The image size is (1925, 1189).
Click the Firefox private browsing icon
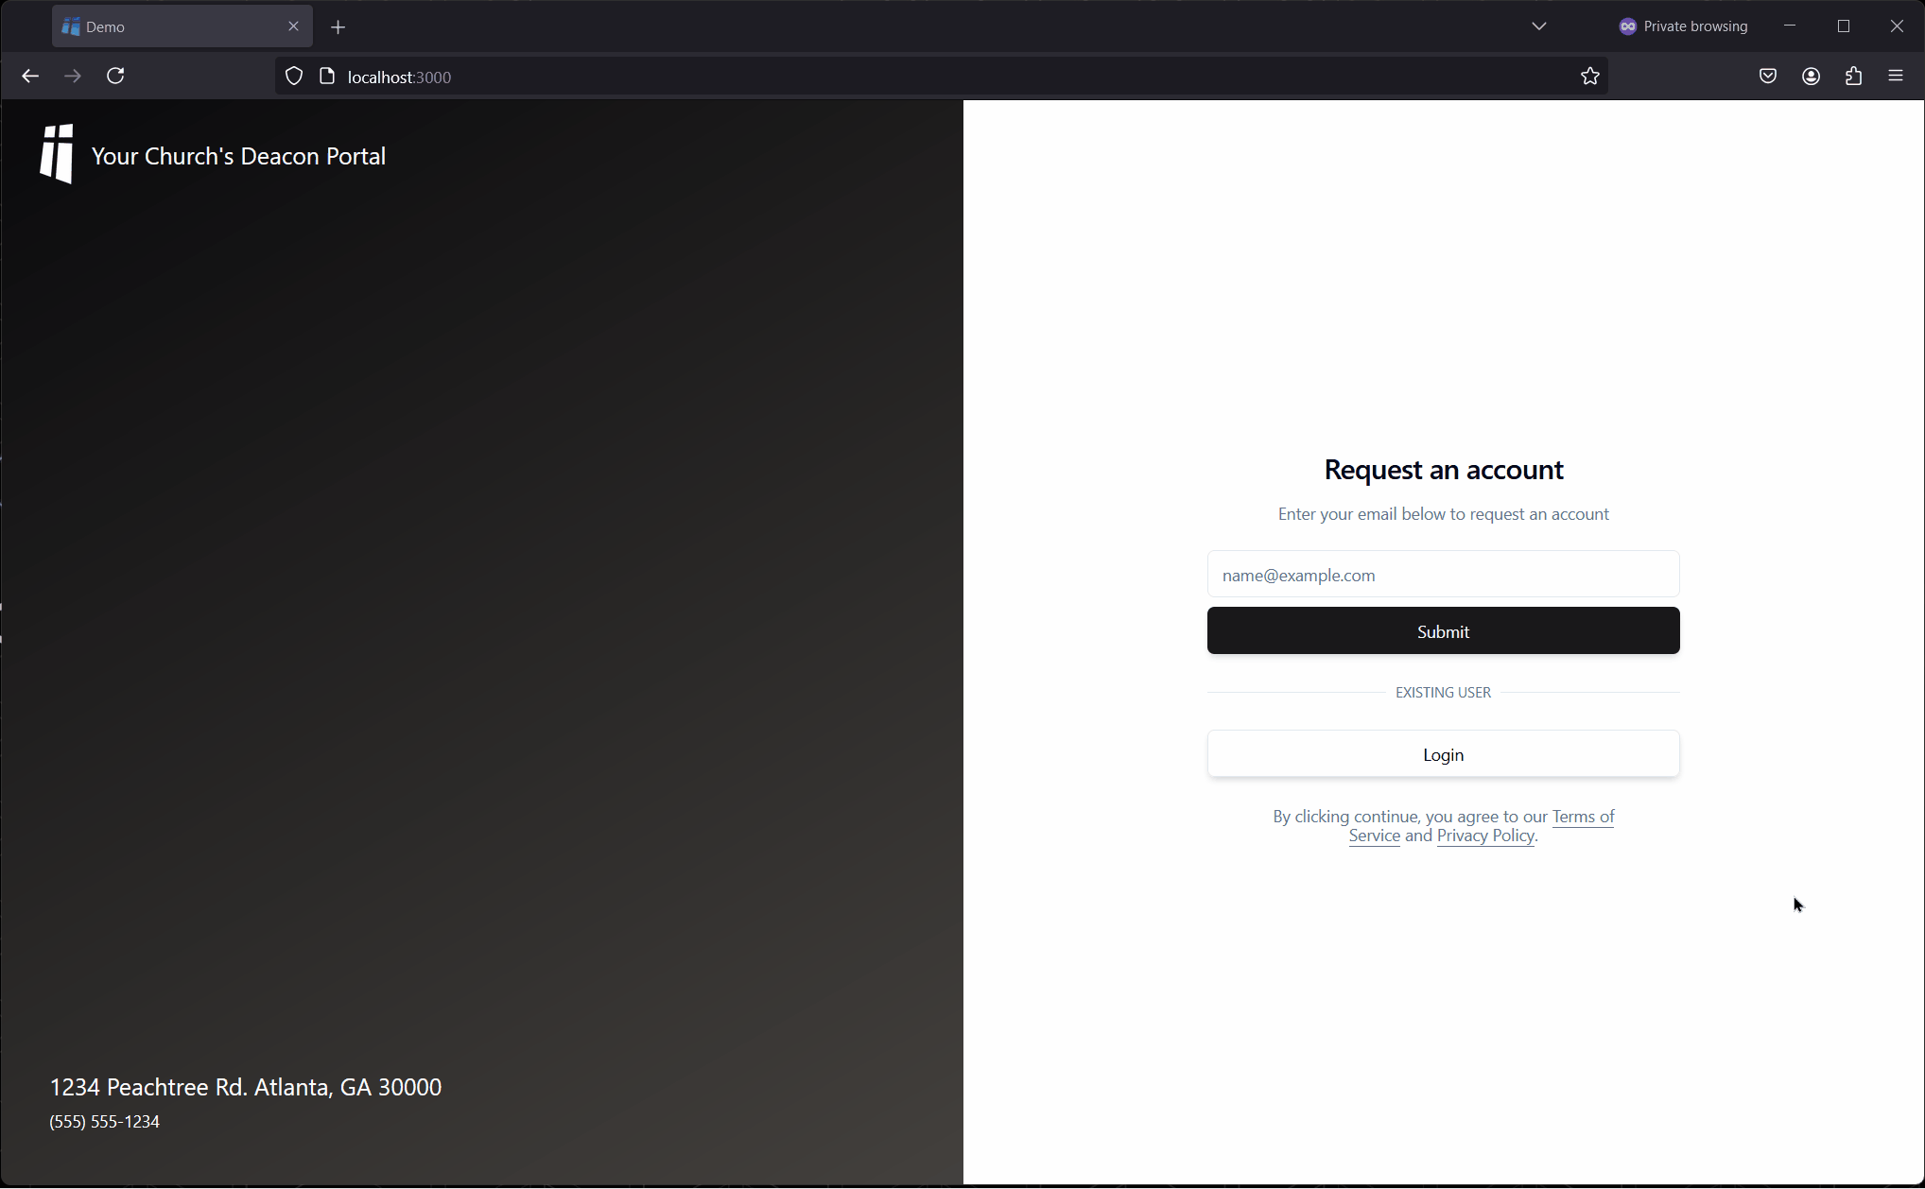point(1628,26)
